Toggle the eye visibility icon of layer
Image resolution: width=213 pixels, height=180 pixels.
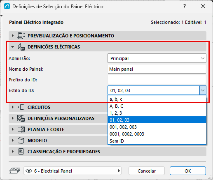click(x=29, y=171)
